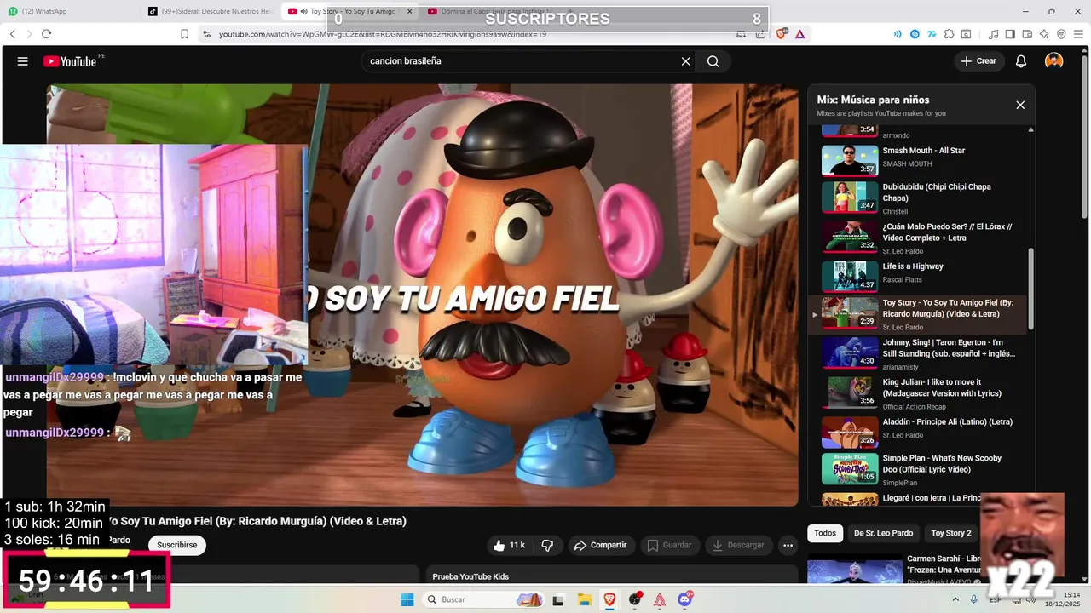Viewport: 1091px width, 613px height.
Task: Switch to the WhatsApp browser tab
Action: (x=68, y=11)
